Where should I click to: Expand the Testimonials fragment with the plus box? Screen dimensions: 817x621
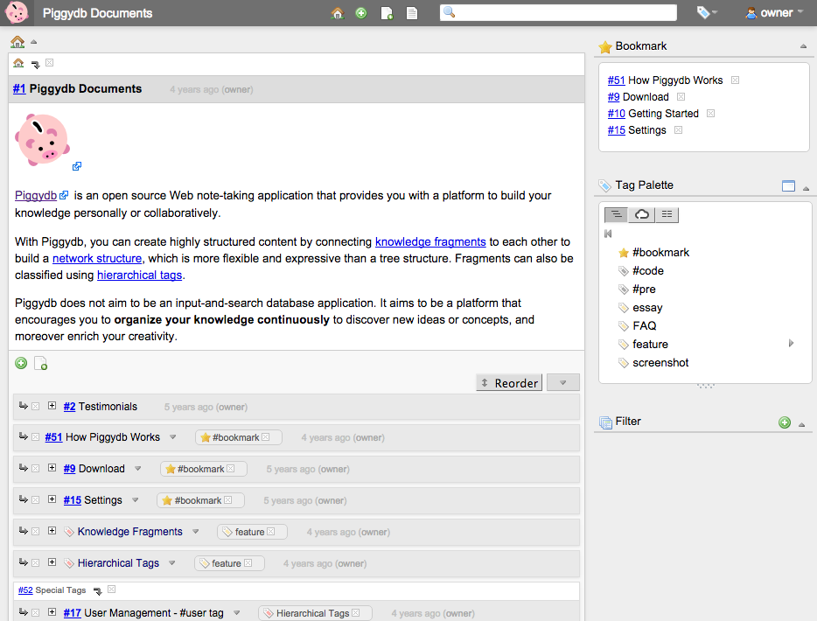pyautogui.click(x=52, y=406)
